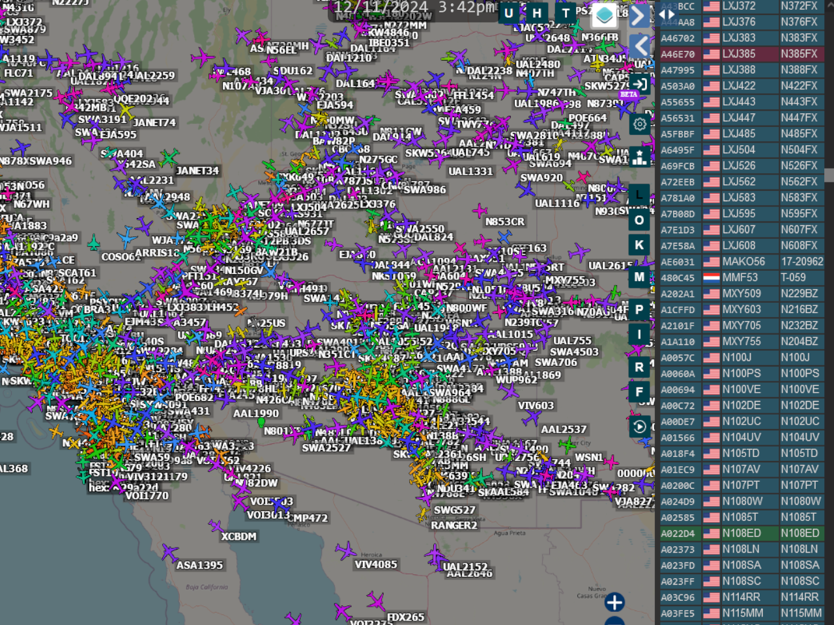Click UAL1331 flight label on map

[x=470, y=172]
